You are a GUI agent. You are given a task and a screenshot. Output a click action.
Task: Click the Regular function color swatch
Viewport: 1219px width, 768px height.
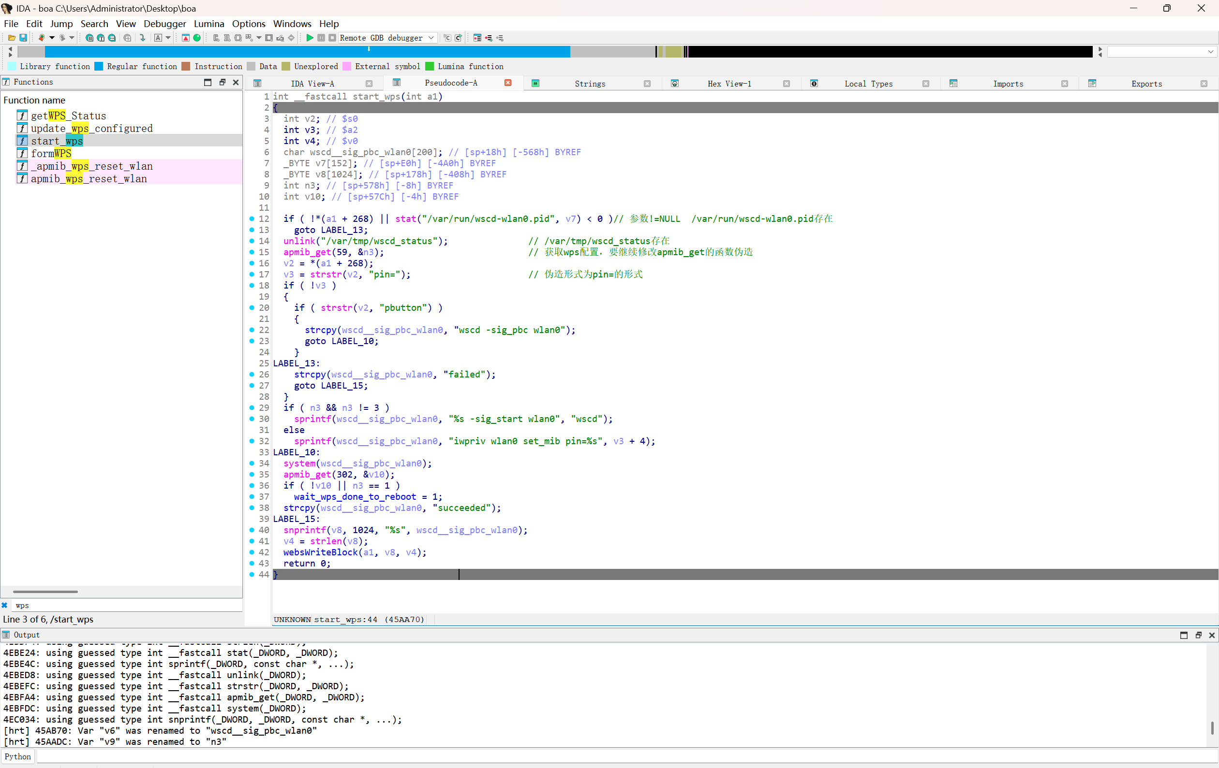click(99, 66)
